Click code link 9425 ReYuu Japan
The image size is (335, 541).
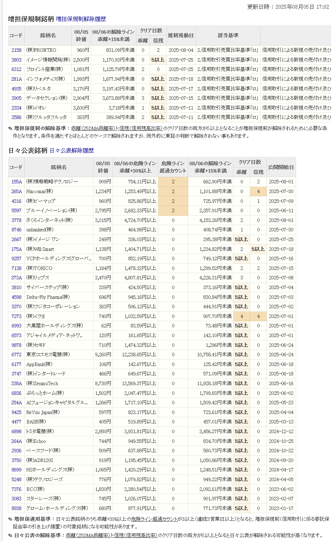tap(16, 412)
